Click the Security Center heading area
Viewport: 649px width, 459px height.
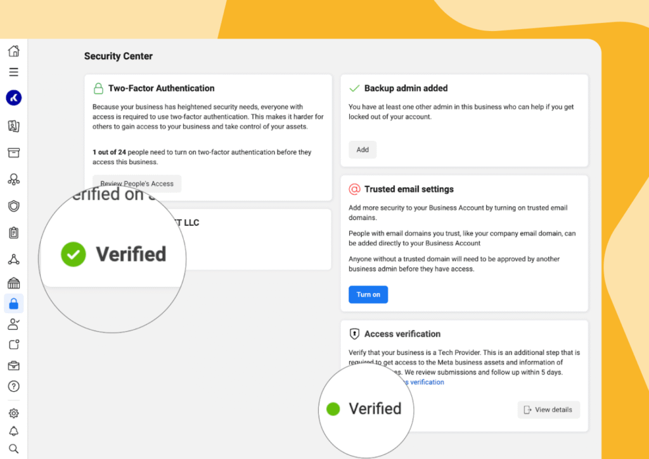pyautogui.click(x=118, y=56)
